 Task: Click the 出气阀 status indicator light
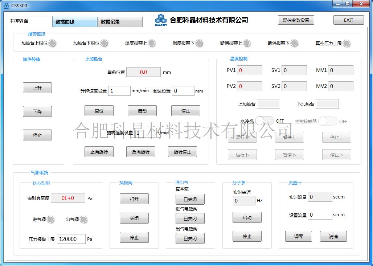(83, 219)
